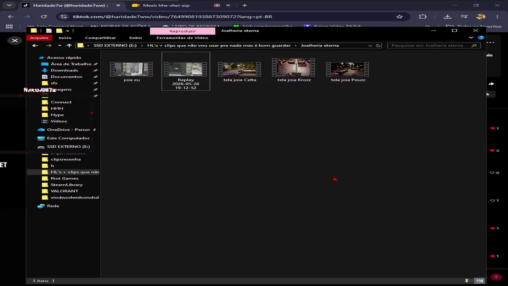Click Joalheria eterna breadcrumb segment

click(320, 45)
